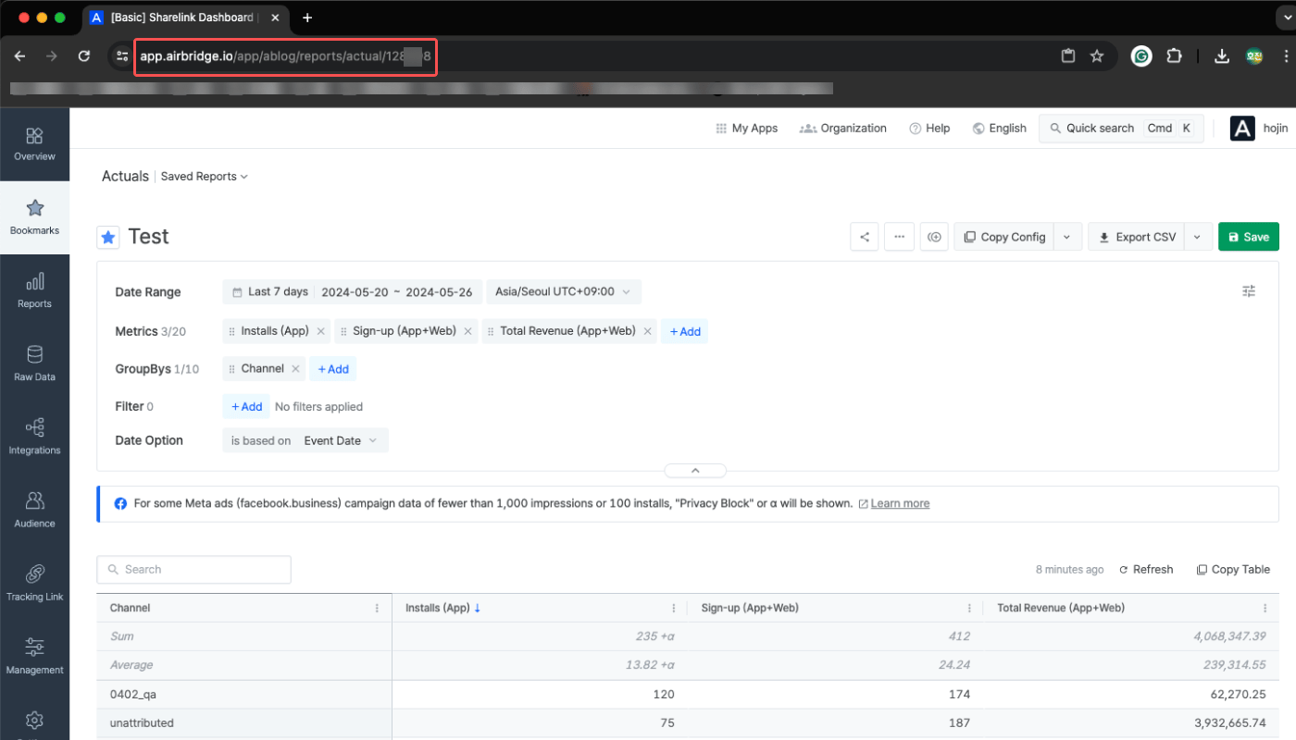Refresh the report data
This screenshot has width=1296, height=740.
(1146, 570)
